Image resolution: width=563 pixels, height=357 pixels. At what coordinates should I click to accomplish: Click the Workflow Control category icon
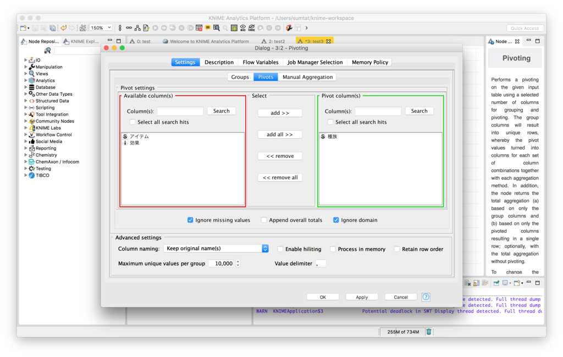click(x=32, y=134)
